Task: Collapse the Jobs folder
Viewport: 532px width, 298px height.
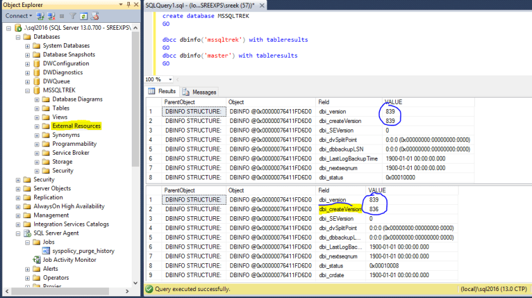Action: point(27,242)
